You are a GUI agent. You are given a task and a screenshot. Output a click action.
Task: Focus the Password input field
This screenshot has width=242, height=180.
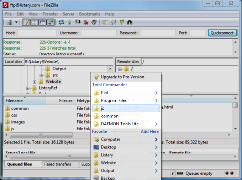tap(158, 33)
